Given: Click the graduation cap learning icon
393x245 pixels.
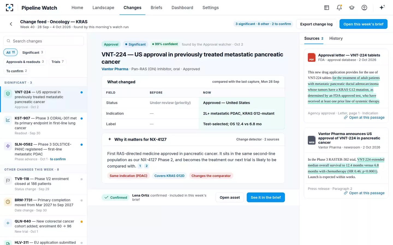Looking at the screenshot, I should [352, 8].
